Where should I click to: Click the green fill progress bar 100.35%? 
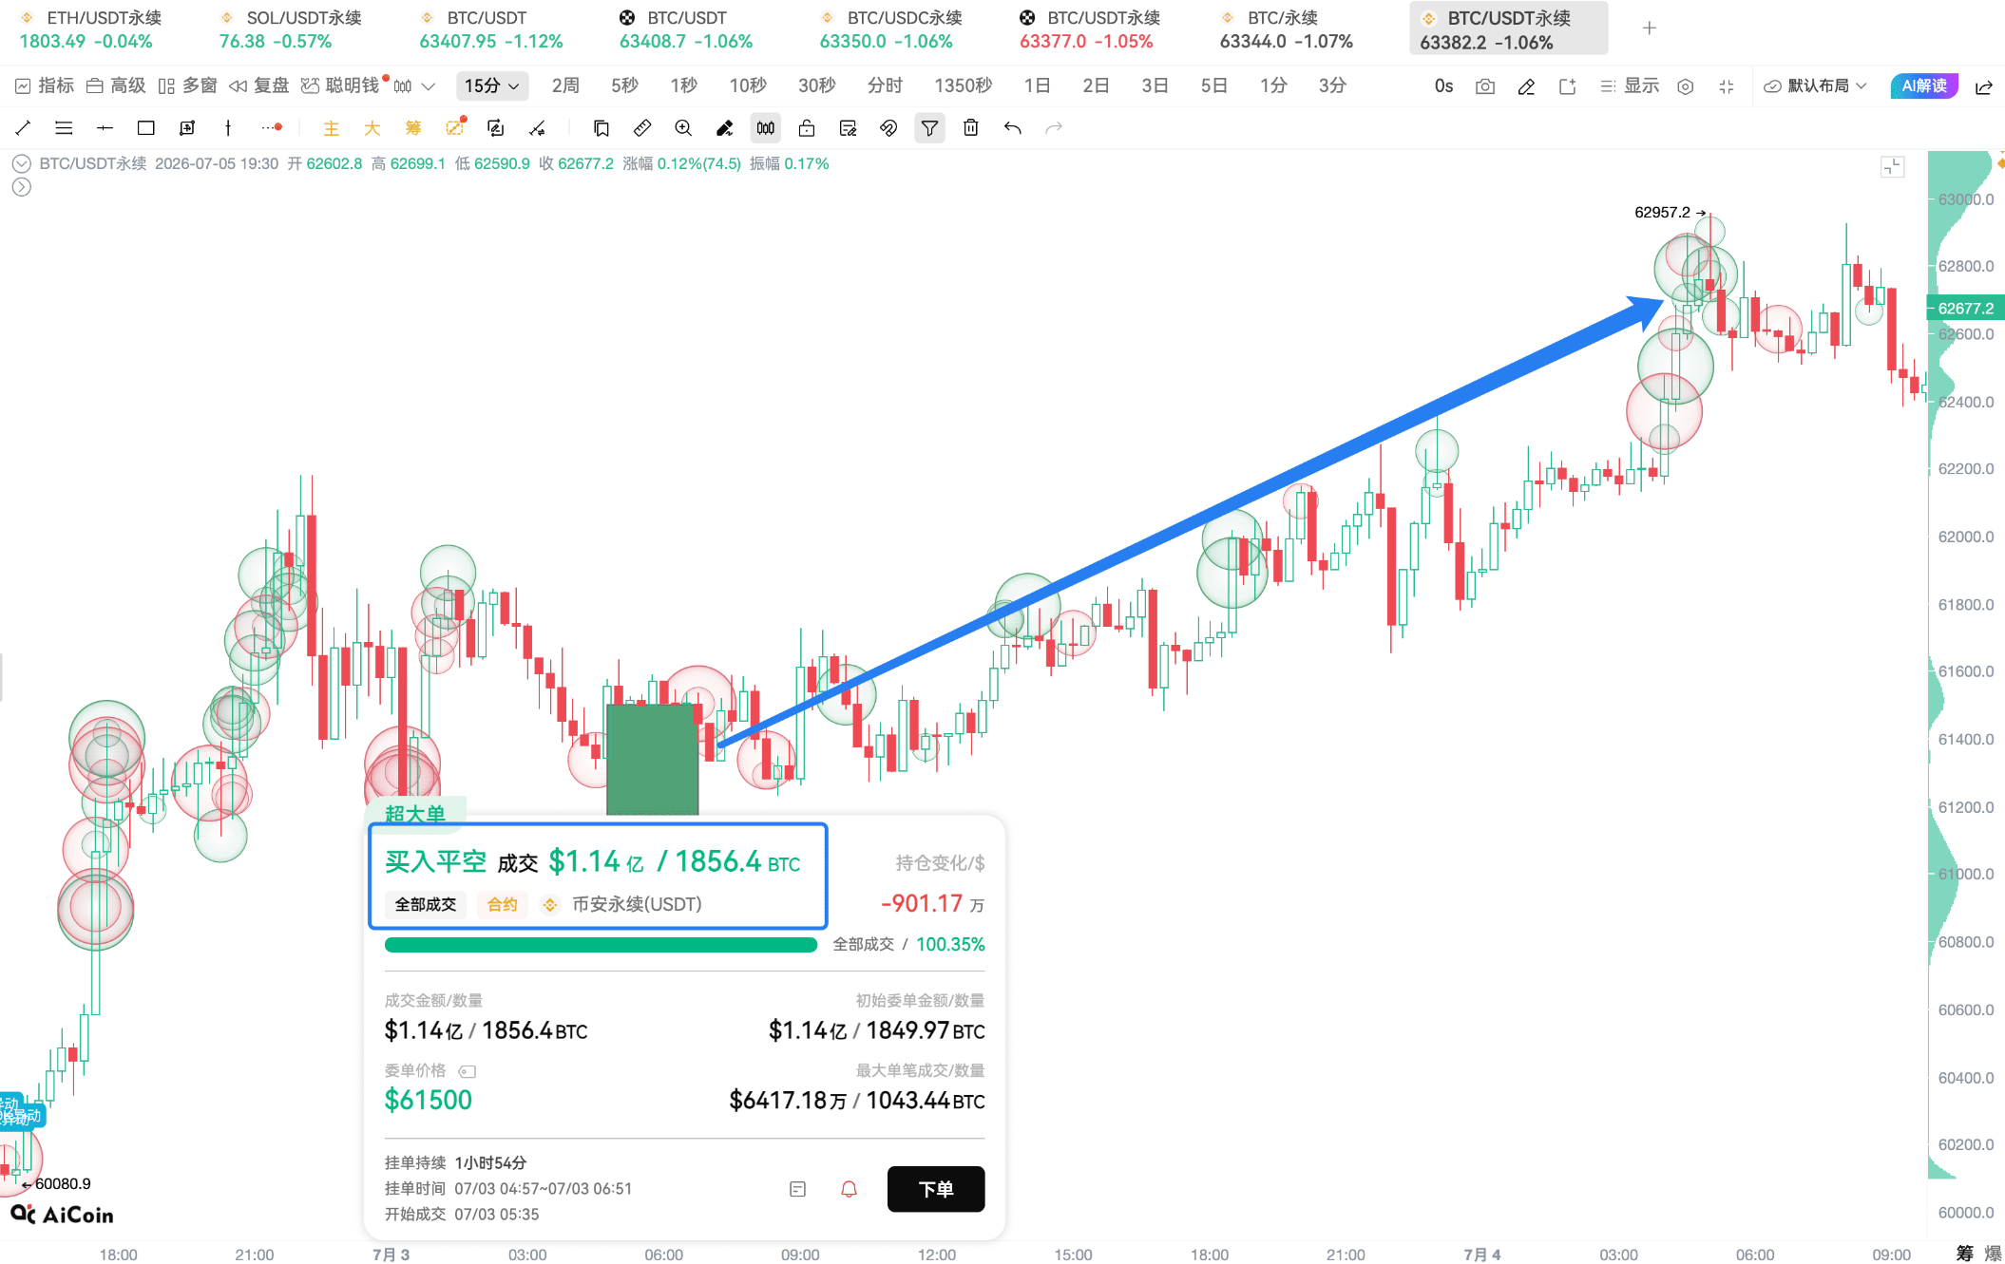click(601, 945)
